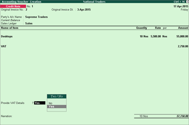Image resolution: width=189 pixels, height=125 pixels.
Task: Close the voucher window with the X icon
Action: 187,2
